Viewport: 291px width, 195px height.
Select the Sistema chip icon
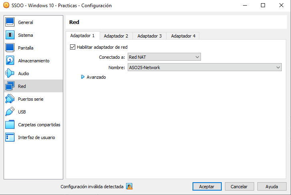click(10, 35)
